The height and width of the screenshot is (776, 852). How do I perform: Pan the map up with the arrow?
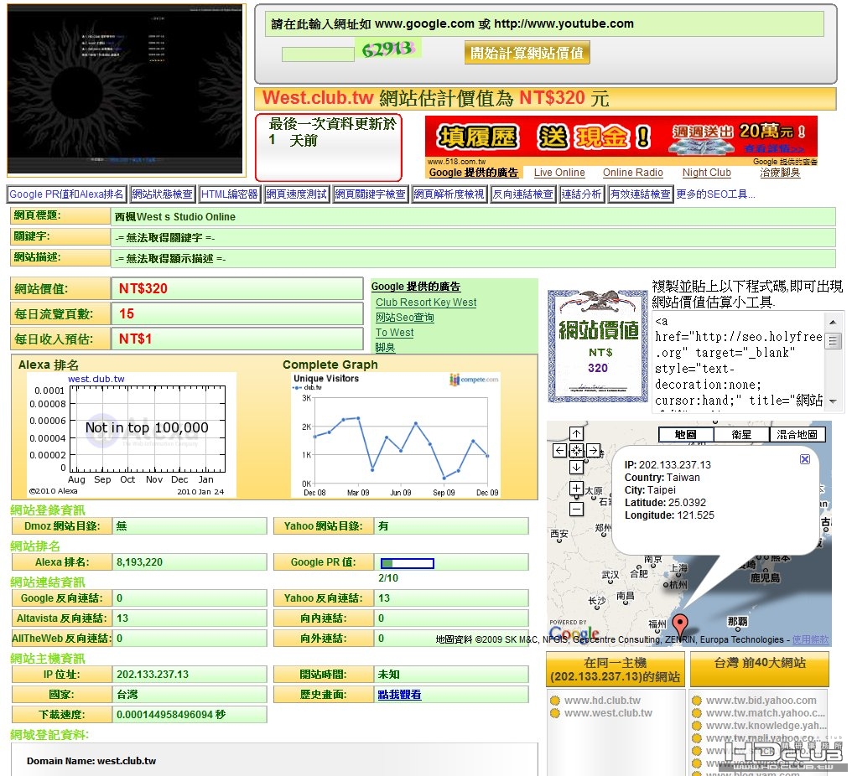[576, 433]
